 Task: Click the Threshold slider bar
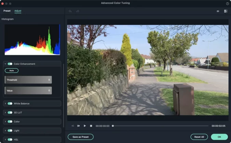tap(28, 80)
